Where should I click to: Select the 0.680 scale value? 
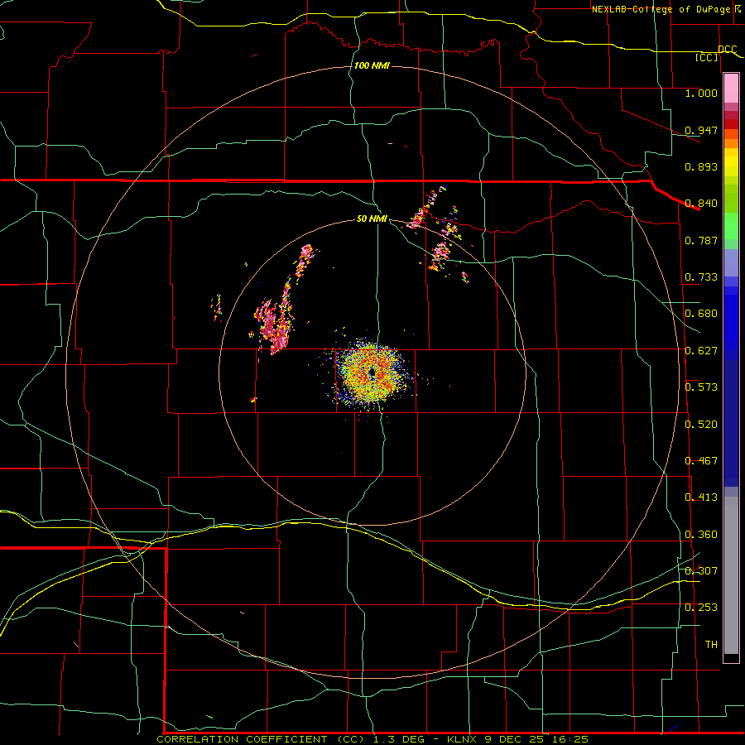coord(701,314)
